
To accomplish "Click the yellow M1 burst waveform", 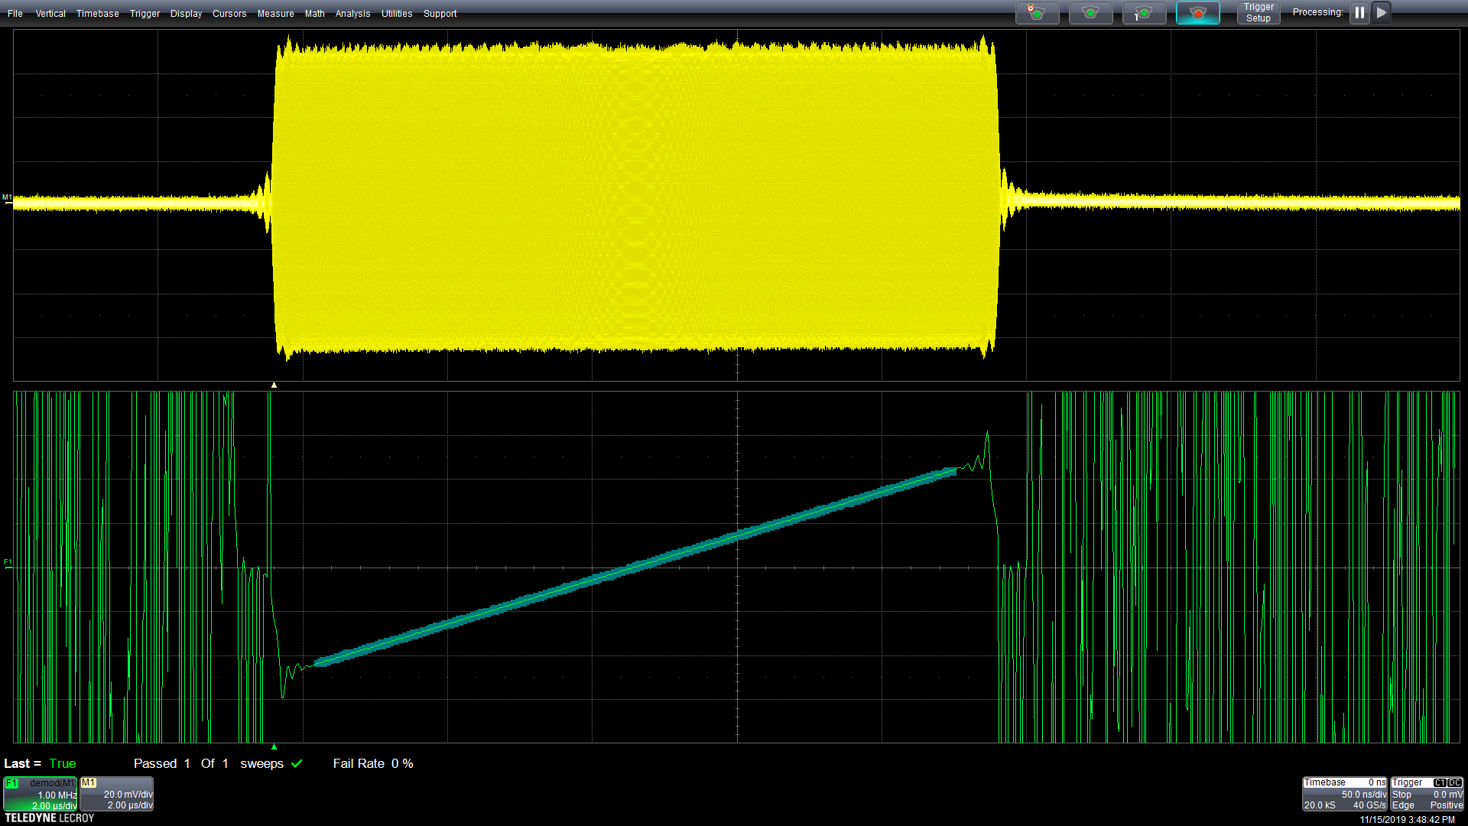I will [x=635, y=197].
